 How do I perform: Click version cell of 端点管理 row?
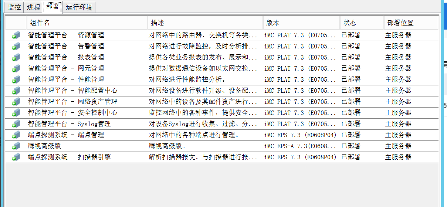coord(300,135)
